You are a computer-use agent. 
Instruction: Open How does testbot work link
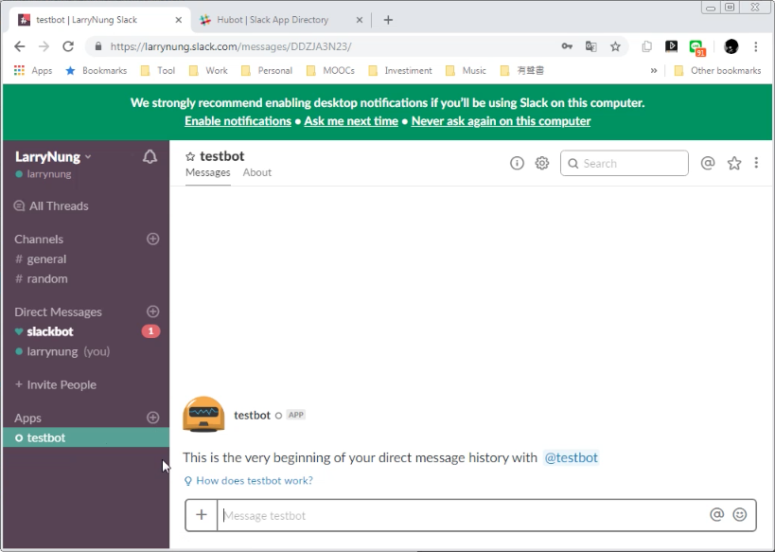point(249,481)
